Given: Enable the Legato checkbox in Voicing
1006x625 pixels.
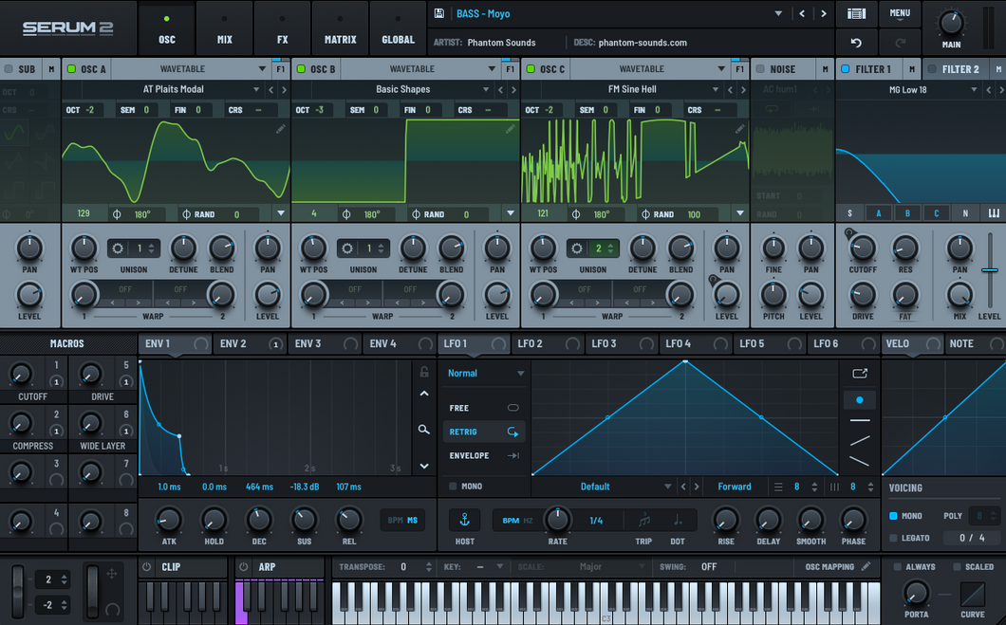Looking at the screenshot, I should (x=893, y=539).
